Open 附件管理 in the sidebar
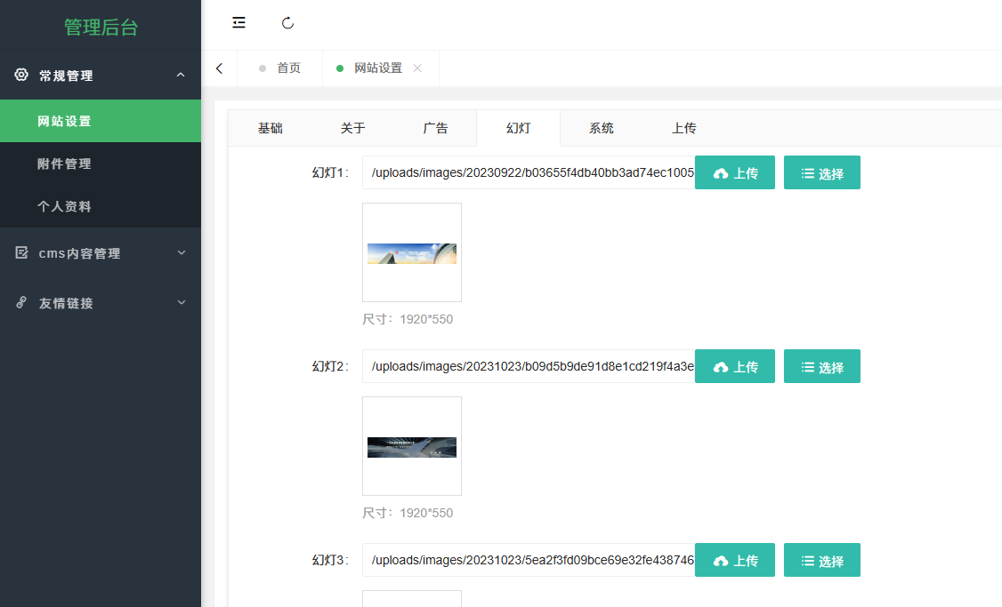 tap(101, 164)
